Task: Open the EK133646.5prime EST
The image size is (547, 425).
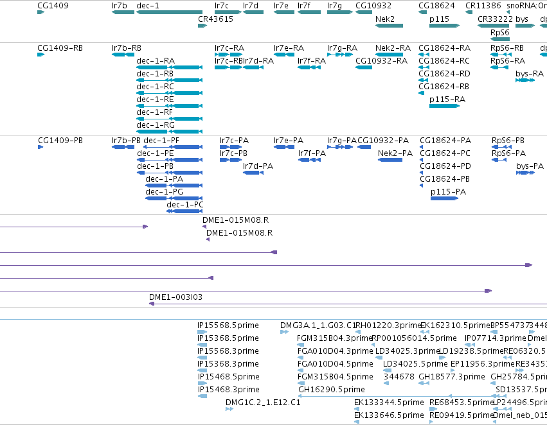Action: 357,422
